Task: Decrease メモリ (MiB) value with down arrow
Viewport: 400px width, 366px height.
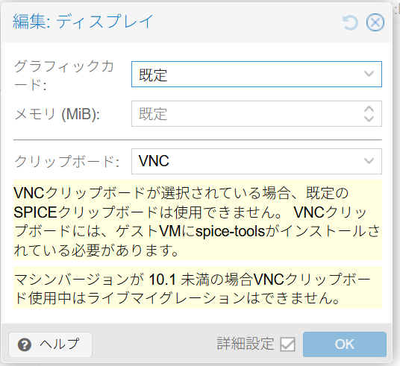Action: click(x=369, y=119)
